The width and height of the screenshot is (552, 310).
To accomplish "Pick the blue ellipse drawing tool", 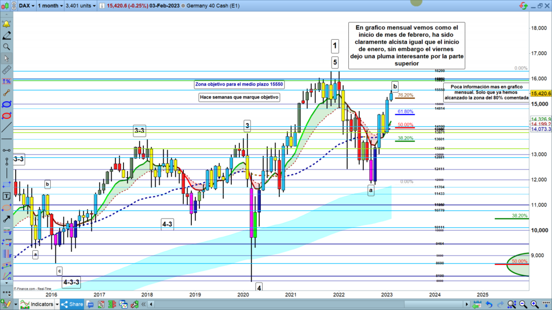I will point(7,104).
